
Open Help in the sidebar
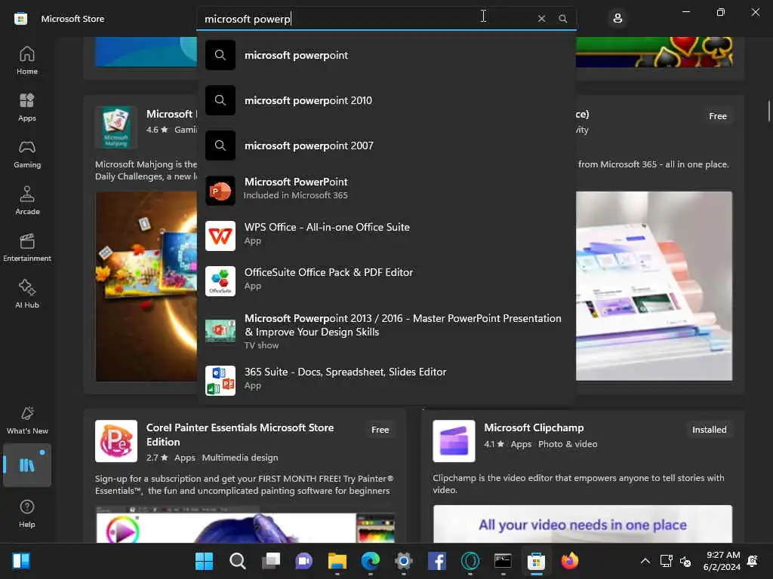click(x=27, y=513)
